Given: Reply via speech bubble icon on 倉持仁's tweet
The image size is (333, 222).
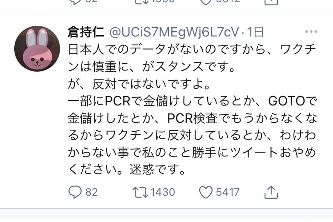Looking at the screenshot, I should 75,192.
